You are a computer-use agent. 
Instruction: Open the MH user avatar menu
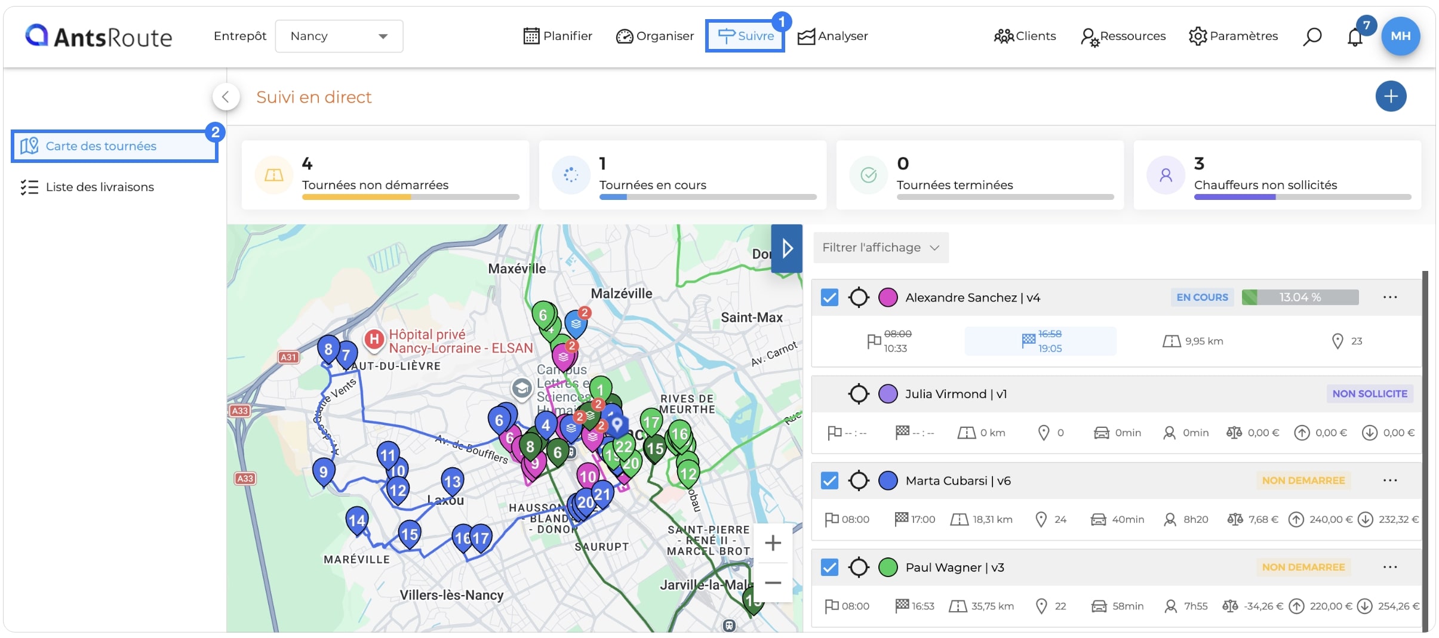tap(1401, 36)
